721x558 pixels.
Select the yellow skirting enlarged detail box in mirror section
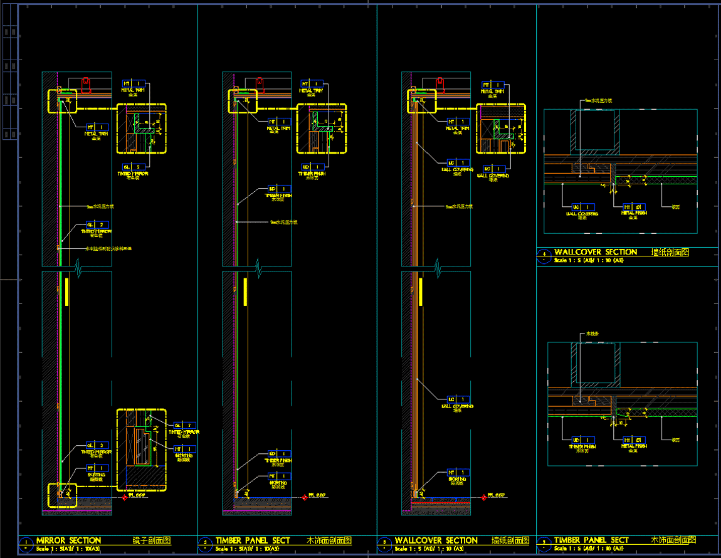tap(142, 451)
